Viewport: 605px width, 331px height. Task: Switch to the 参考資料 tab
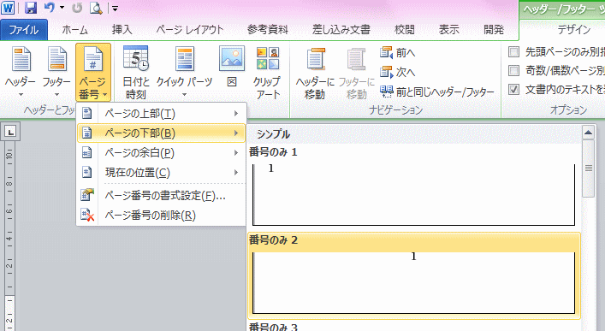[268, 30]
